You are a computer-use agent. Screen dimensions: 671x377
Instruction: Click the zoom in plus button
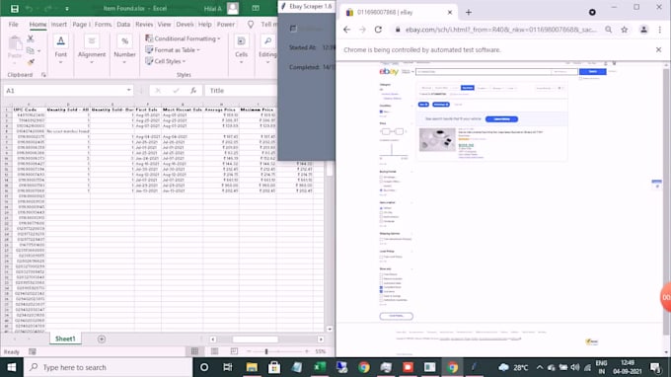click(x=307, y=351)
